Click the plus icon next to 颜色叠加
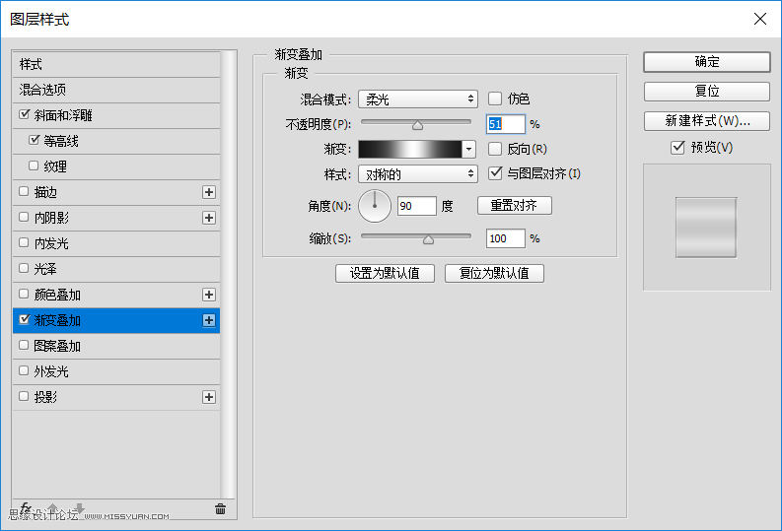The height and width of the screenshot is (531, 782). (x=208, y=295)
